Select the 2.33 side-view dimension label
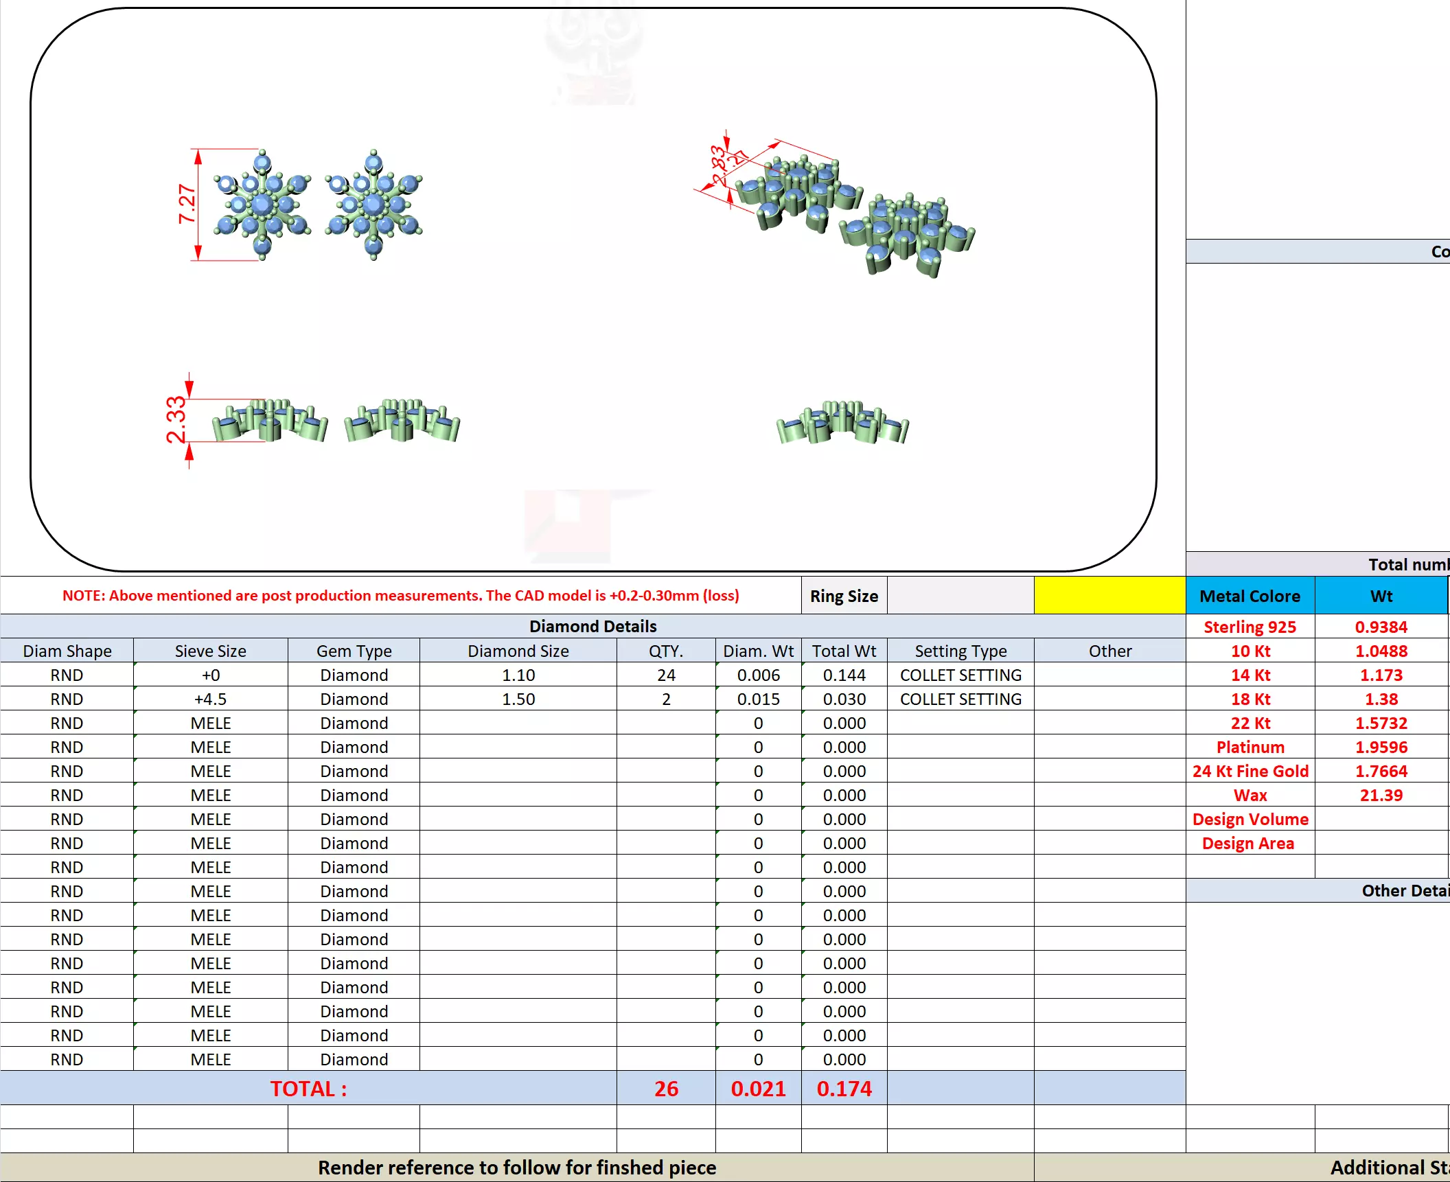This screenshot has width=1450, height=1182. tap(176, 419)
